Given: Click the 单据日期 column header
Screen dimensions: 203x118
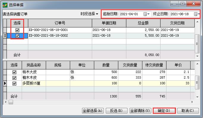Looking at the screenshot, I should [x=109, y=23].
